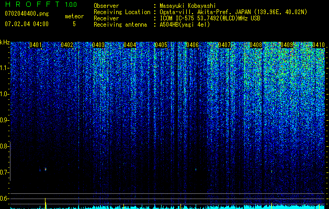The height and width of the screenshot is (209, 329).
Task: Click the meteor echo dot below 0406
Action: (x=196, y=169)
